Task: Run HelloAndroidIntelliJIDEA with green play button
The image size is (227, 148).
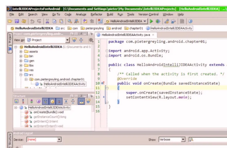Action: pos(151,21)
